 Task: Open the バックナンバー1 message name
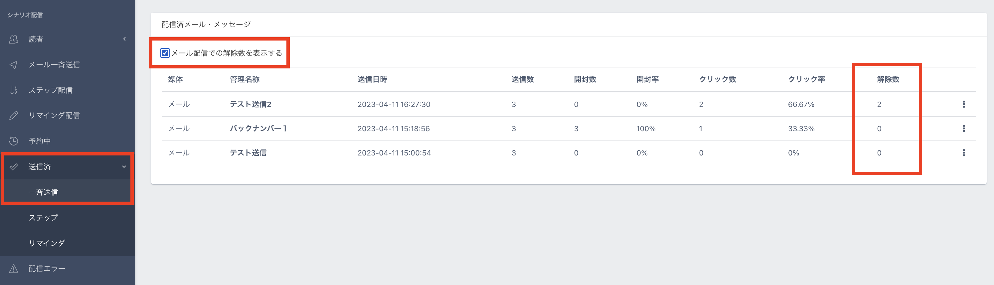coord(258,129)
